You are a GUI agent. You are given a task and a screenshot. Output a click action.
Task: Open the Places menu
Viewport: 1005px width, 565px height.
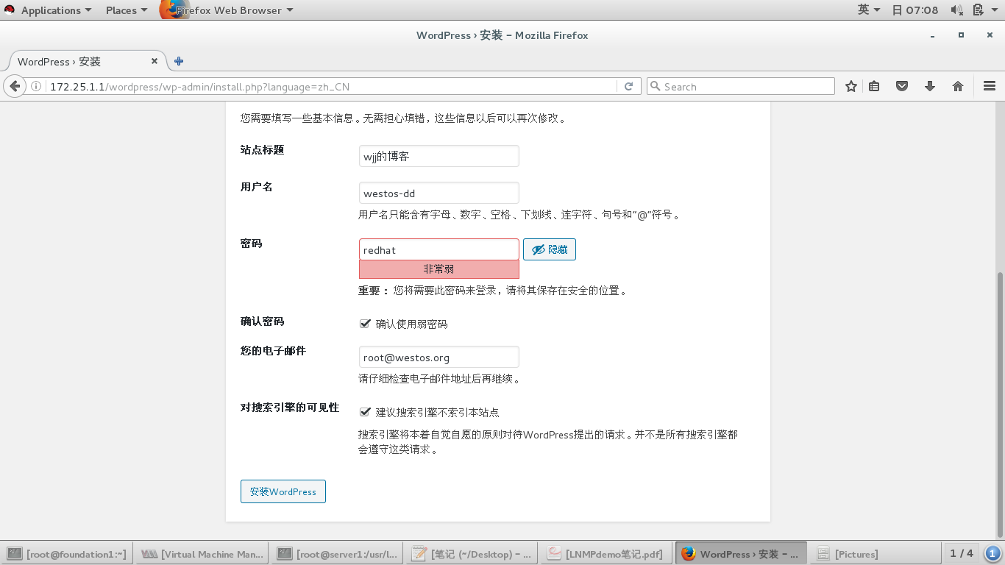(127, 10)
